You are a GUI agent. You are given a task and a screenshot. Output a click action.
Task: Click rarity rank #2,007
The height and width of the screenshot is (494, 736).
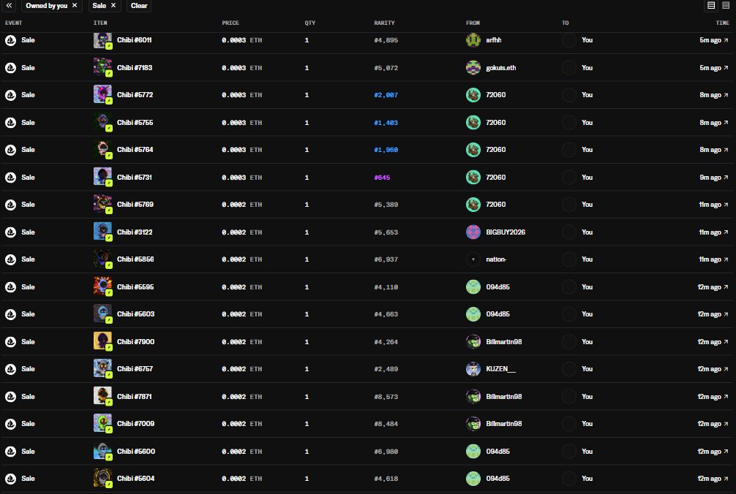[x=386, y=95]
